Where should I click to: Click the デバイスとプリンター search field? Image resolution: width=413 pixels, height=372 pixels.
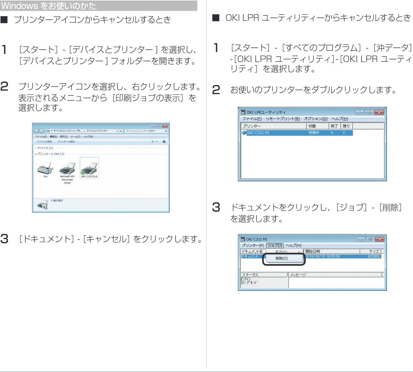(146, 131)
